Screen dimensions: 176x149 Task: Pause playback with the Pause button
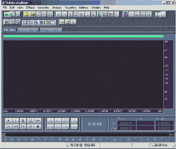(23, 121)
